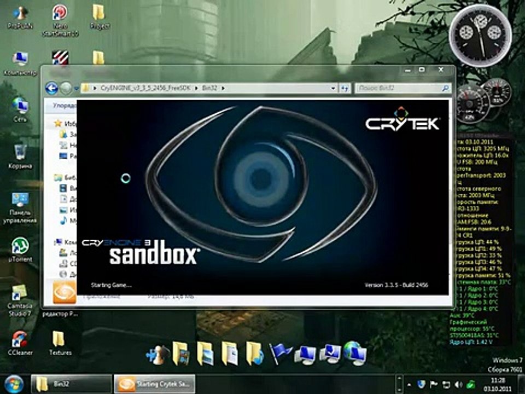The height and width of the screenshot is (394, 525).
Task: Launch Camtasia Studio 7 shortcut
Action: 20,300
